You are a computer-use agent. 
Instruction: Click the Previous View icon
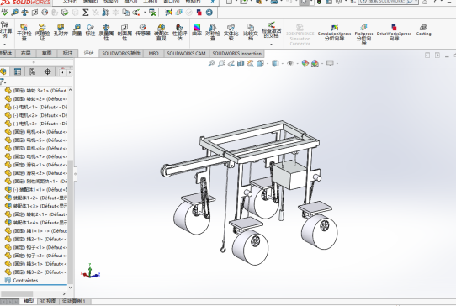[x=231, y=63]
